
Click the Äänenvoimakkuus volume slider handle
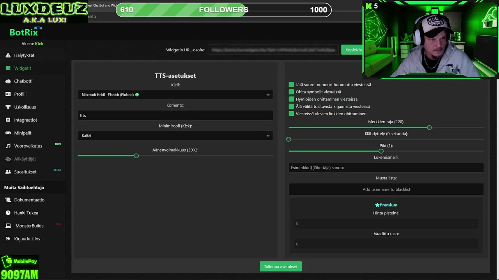[x=136, y=156]
